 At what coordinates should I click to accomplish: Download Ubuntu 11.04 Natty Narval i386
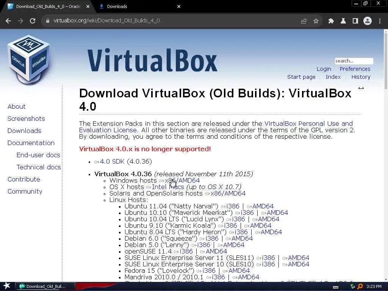coord(230,207)
